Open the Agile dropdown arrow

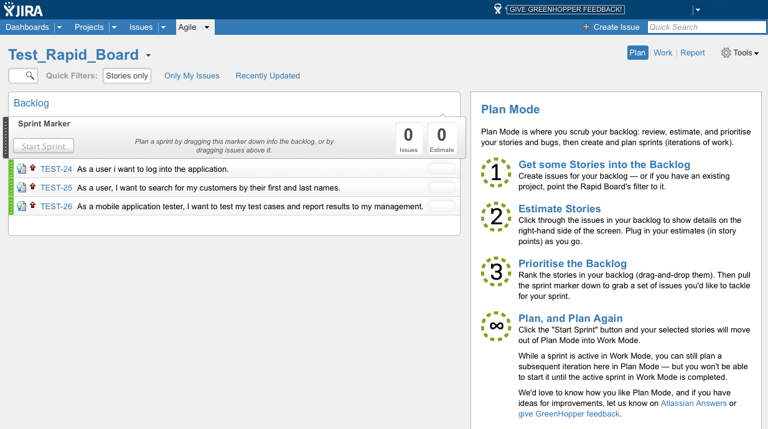click(x=207, y=27)
